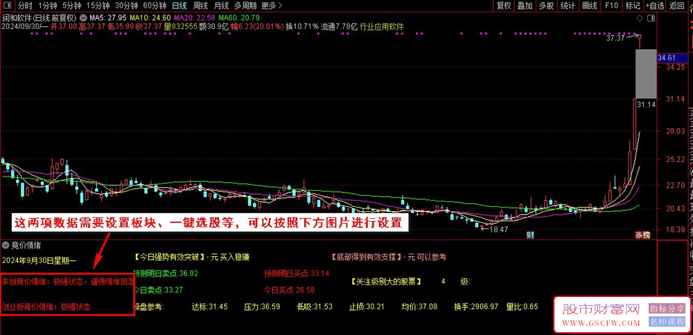Click 【底部得到有效支撑】 signal text
This screenshot has width=693, height=335.
(x=367, y=256)
